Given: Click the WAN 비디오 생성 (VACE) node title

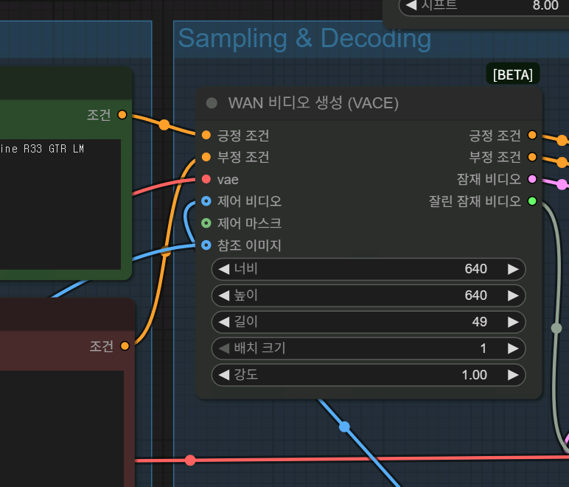Looking at the screenshot, I should coord(313,103).
